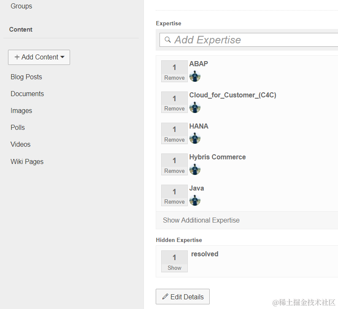Click the Content section heading
The width and height of the screenshot is (338, 309).
click(x=21, y=30)
